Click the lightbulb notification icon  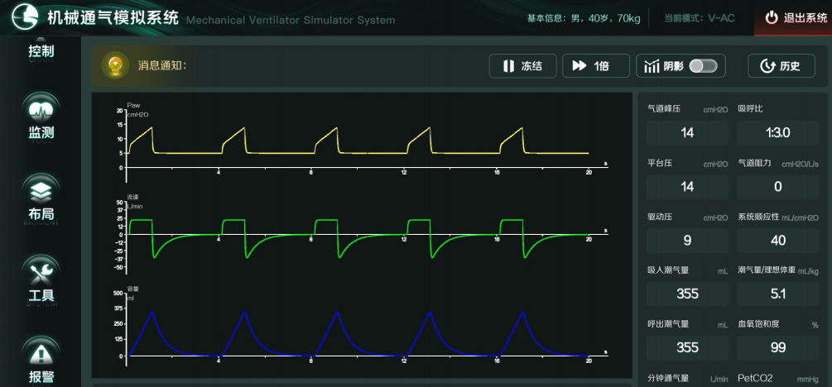(116, 66)
